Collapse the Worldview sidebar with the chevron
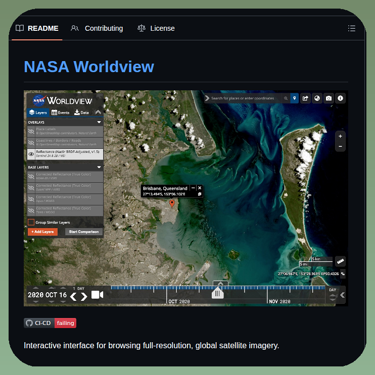 tap(98, 112)
